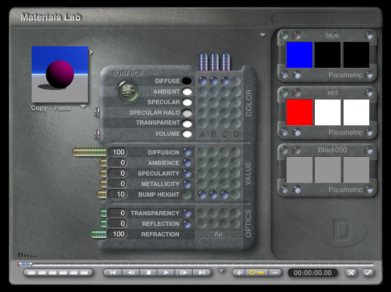Open Parametric mapping dropdown in red panel
Image resolution: width=391 pixels, height=292 pixels.
369,132
